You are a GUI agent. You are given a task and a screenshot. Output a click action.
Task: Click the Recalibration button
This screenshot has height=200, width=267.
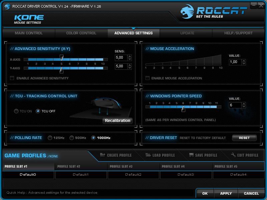117,121
